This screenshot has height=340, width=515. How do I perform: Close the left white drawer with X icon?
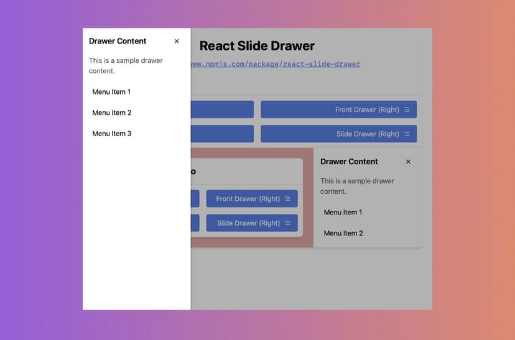click(x=177, y=41)
